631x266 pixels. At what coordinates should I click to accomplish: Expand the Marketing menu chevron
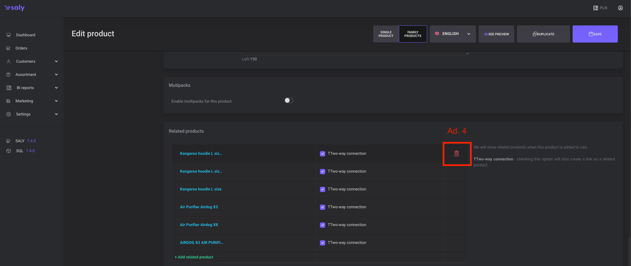click(56, 101)
